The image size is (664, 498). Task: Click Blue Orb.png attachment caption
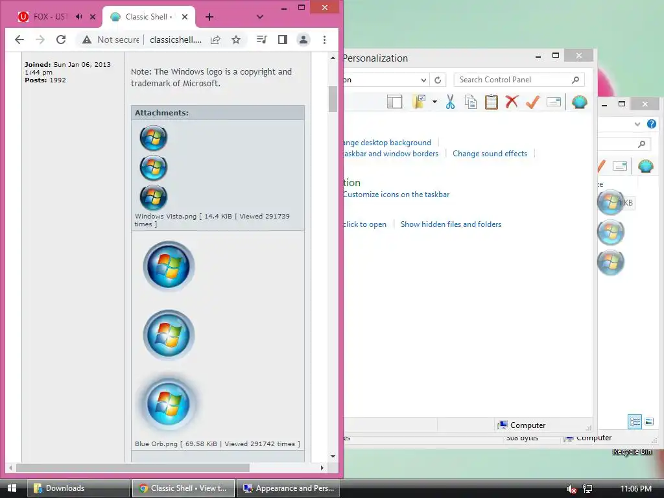click(217, 444)
